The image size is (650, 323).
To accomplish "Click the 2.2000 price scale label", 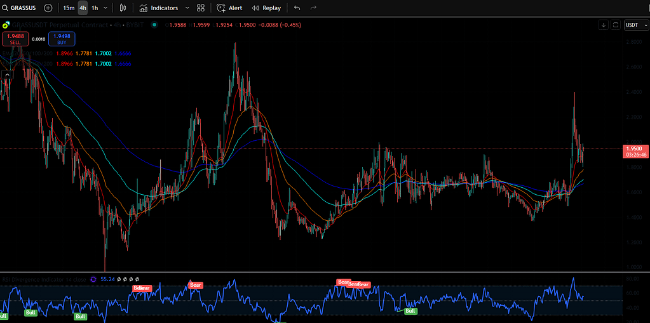I will pyautogui.click(x=634, y=117).
